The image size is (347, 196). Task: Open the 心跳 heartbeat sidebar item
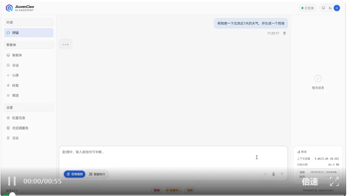28,75
